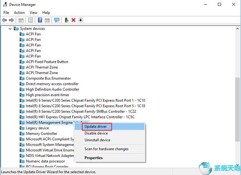
Task: Collapse the System devices tree node
Action: pos(10,29)
